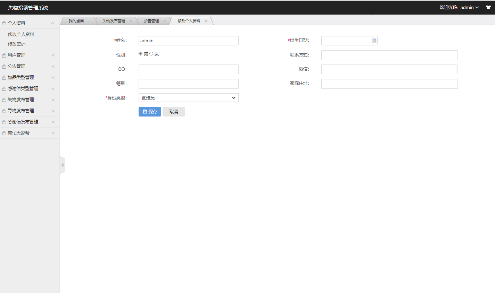The height and width of the screenshot is (293, 495).
Task: Switch to the 我的桌面 tab
Action: click(x=77, y=20)
